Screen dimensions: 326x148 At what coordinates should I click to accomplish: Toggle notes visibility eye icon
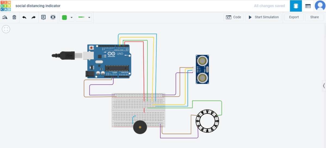pyautogui.click(x=53, y=17)
